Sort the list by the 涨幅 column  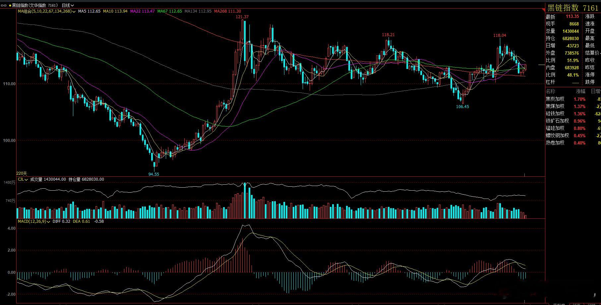580,91
